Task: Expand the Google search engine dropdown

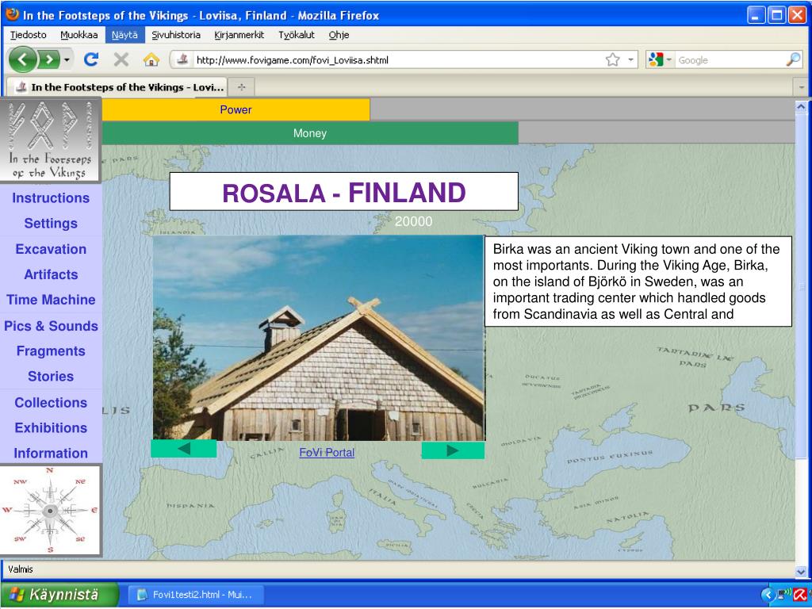Action: 661,59
